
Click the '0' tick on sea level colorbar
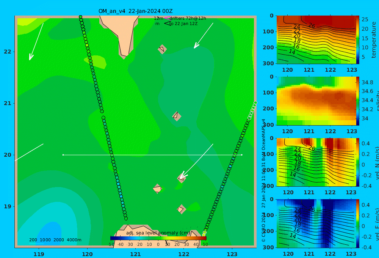tap(158, 244)
